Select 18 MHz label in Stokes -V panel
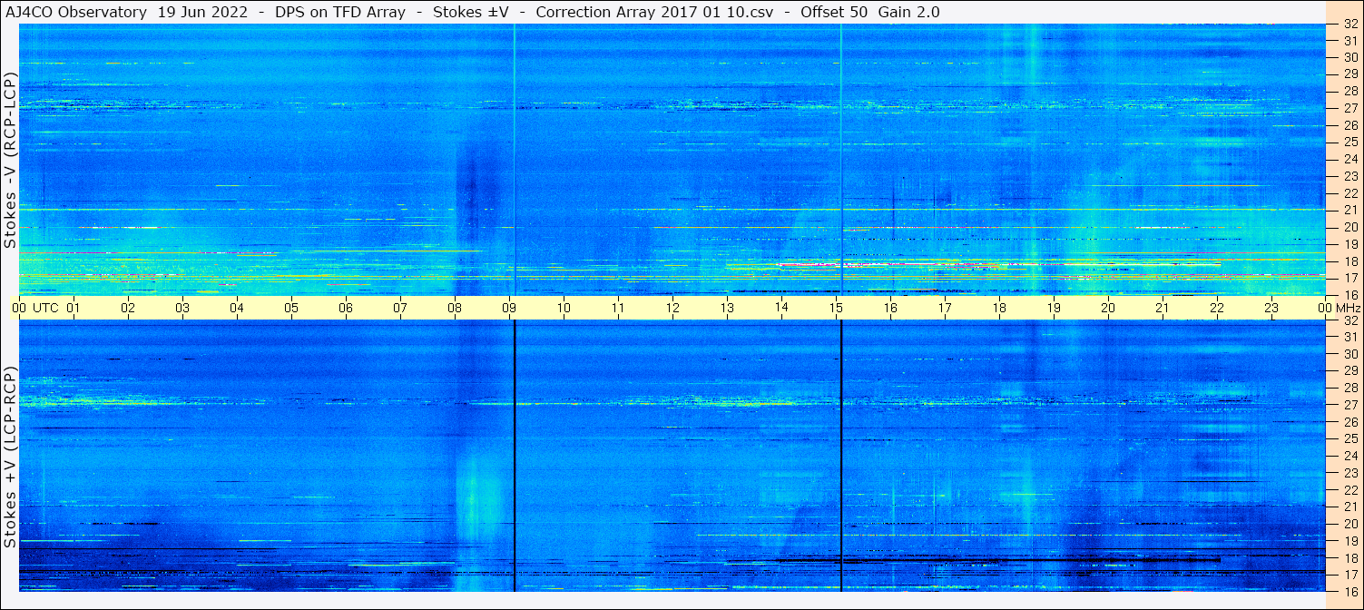The height and width of the screenshot is (610, 1364). pyautogui.click(x=1349, y=261)
